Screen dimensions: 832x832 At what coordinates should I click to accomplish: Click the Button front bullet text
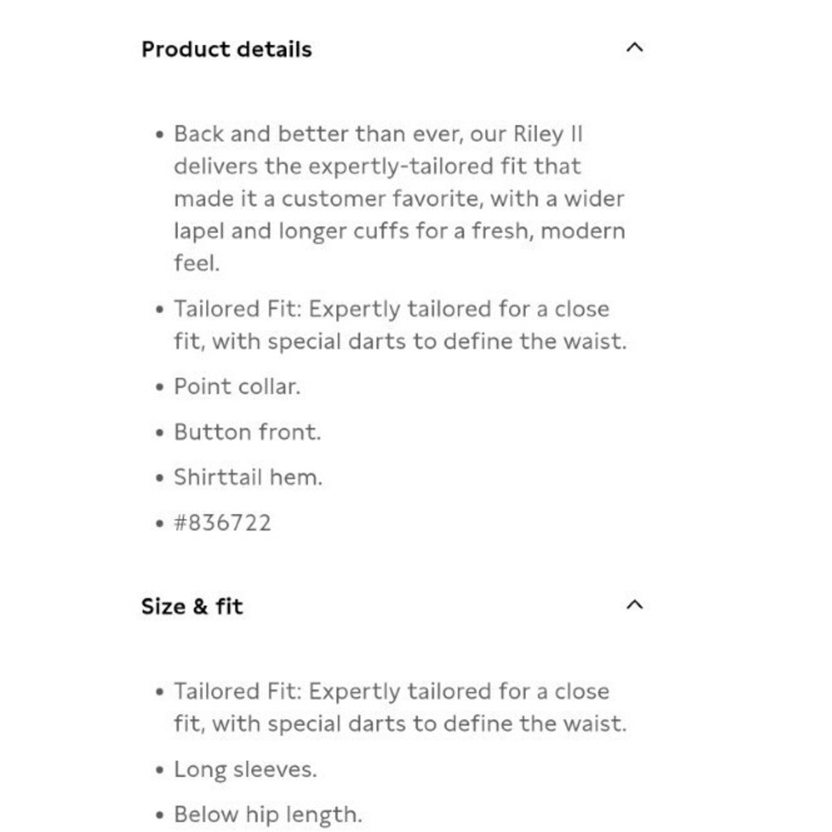(x=247, y=432)
